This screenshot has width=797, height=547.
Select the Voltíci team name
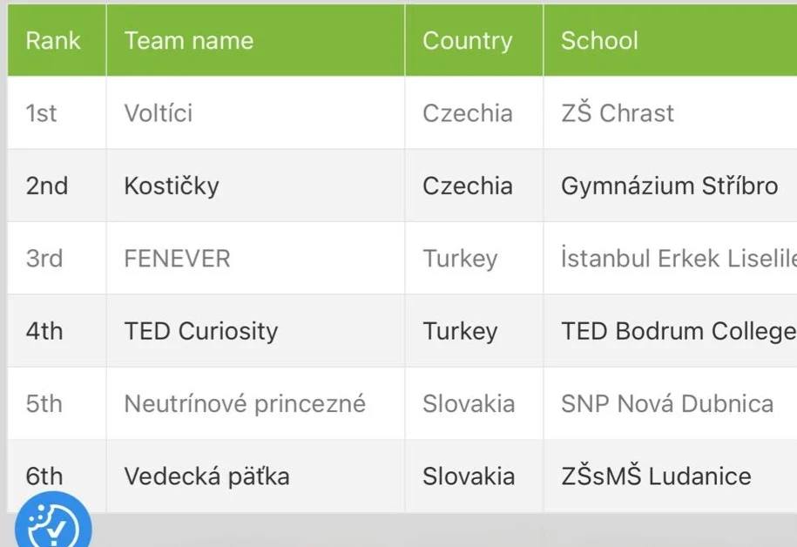tap(159, 113)
